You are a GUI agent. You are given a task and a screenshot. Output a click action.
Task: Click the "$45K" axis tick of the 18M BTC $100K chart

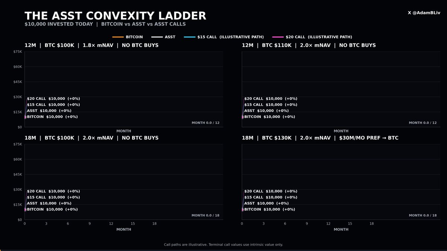(18, 174)
